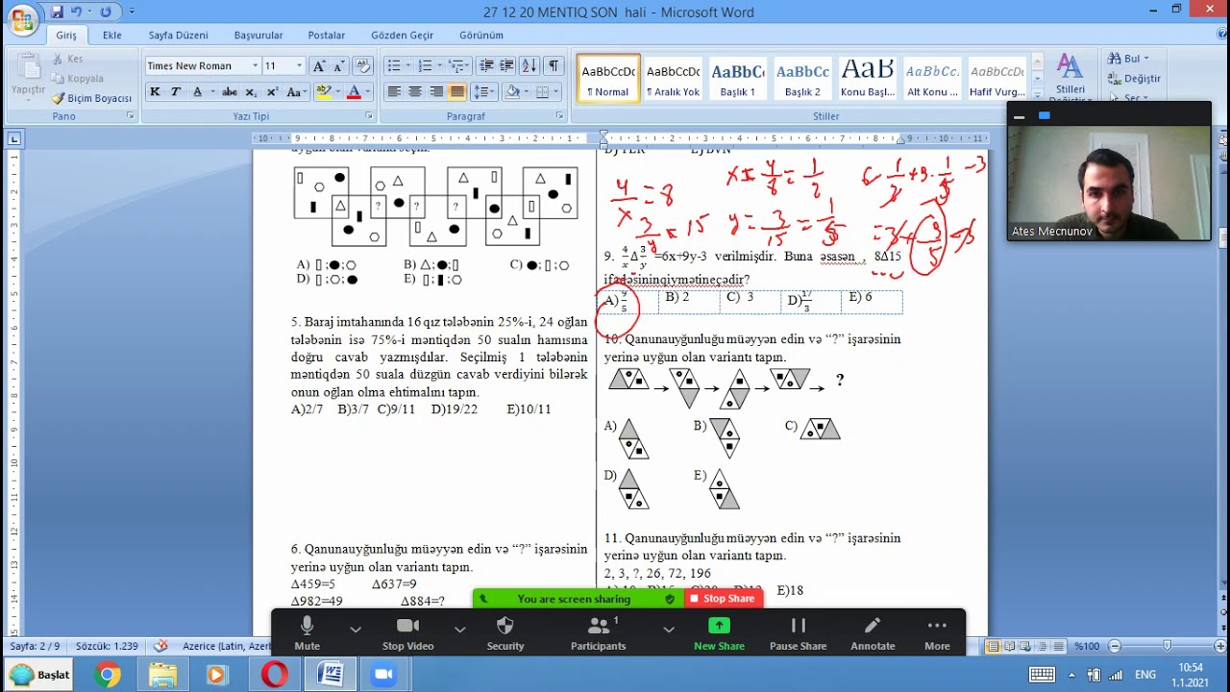Open Zoom Participants panel
1230x692 pixels.
tap(598, 633)
